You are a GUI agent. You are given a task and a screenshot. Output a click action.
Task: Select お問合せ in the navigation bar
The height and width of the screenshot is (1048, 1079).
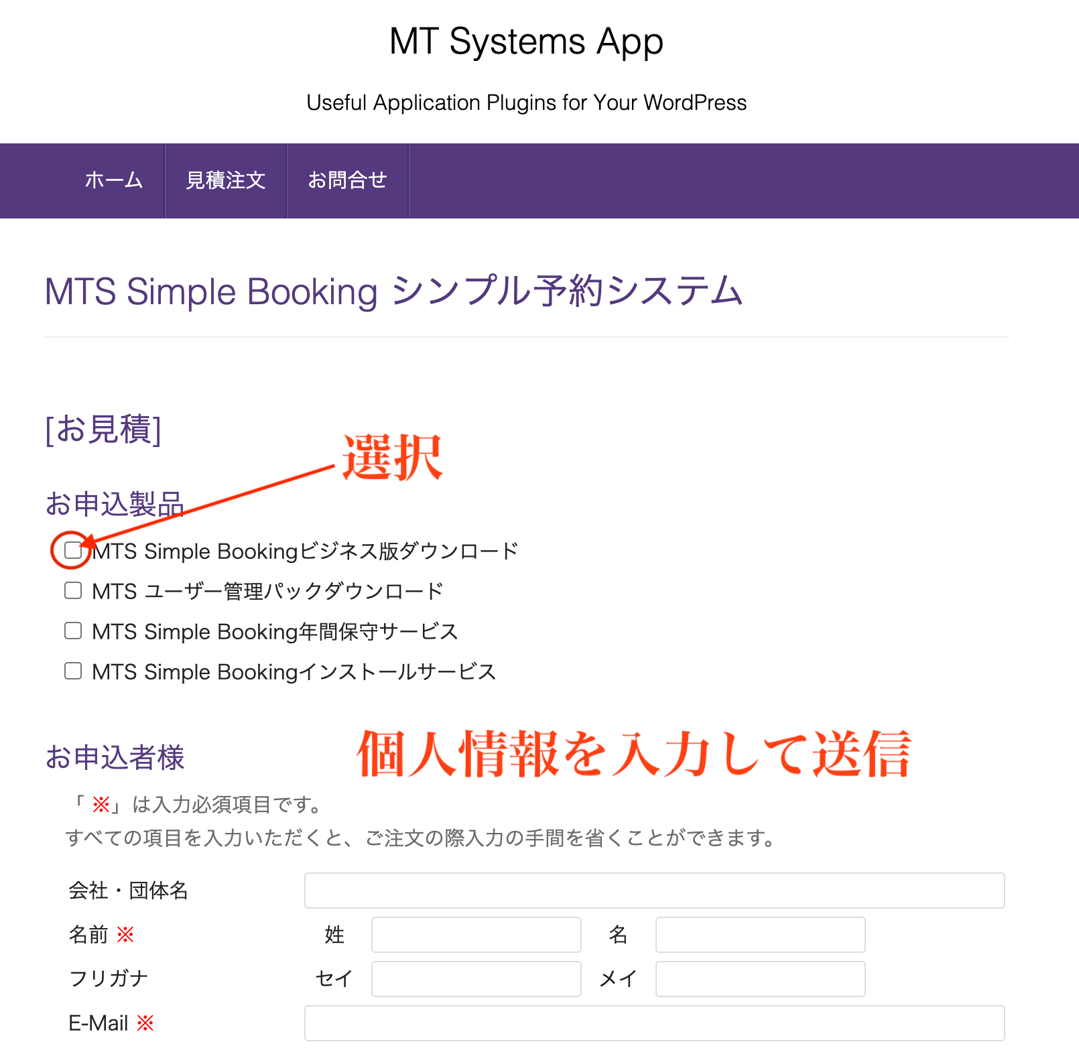347,180
